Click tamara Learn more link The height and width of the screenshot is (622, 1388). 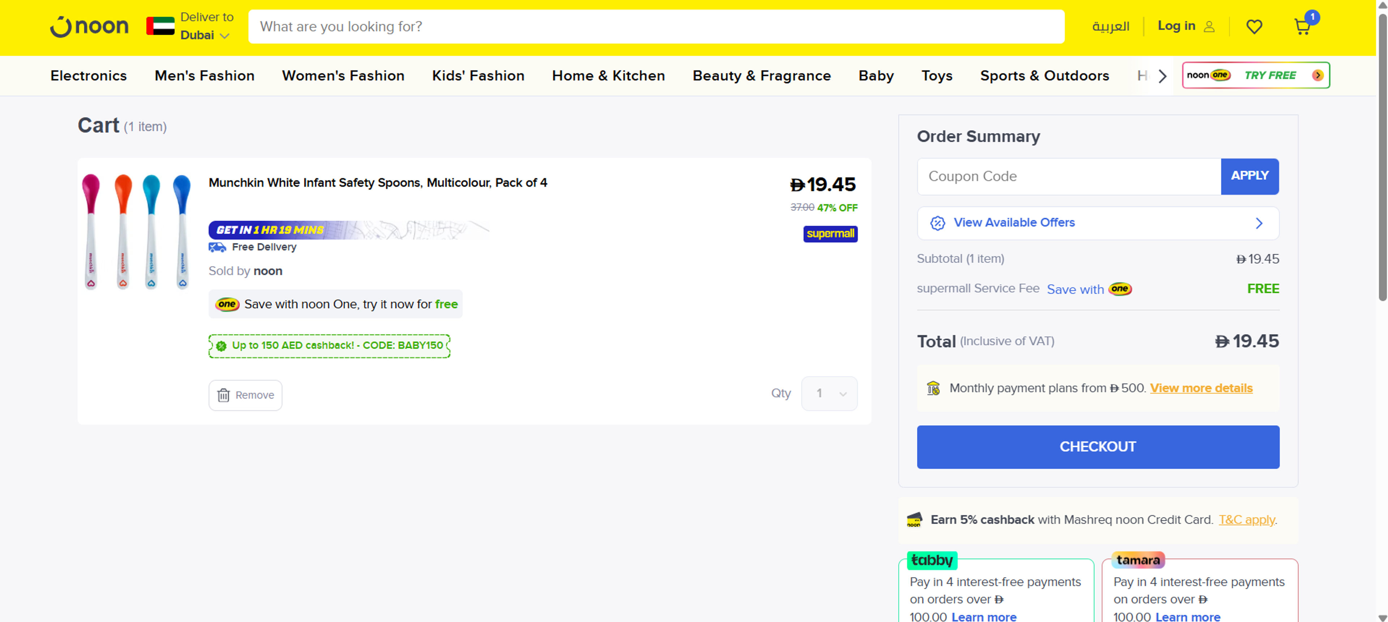pyautogui.click(x=1187, y=617)
